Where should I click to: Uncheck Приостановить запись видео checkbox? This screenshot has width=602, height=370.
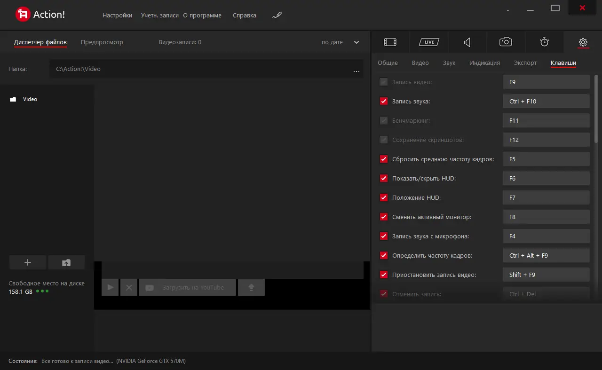pos(384,275)
